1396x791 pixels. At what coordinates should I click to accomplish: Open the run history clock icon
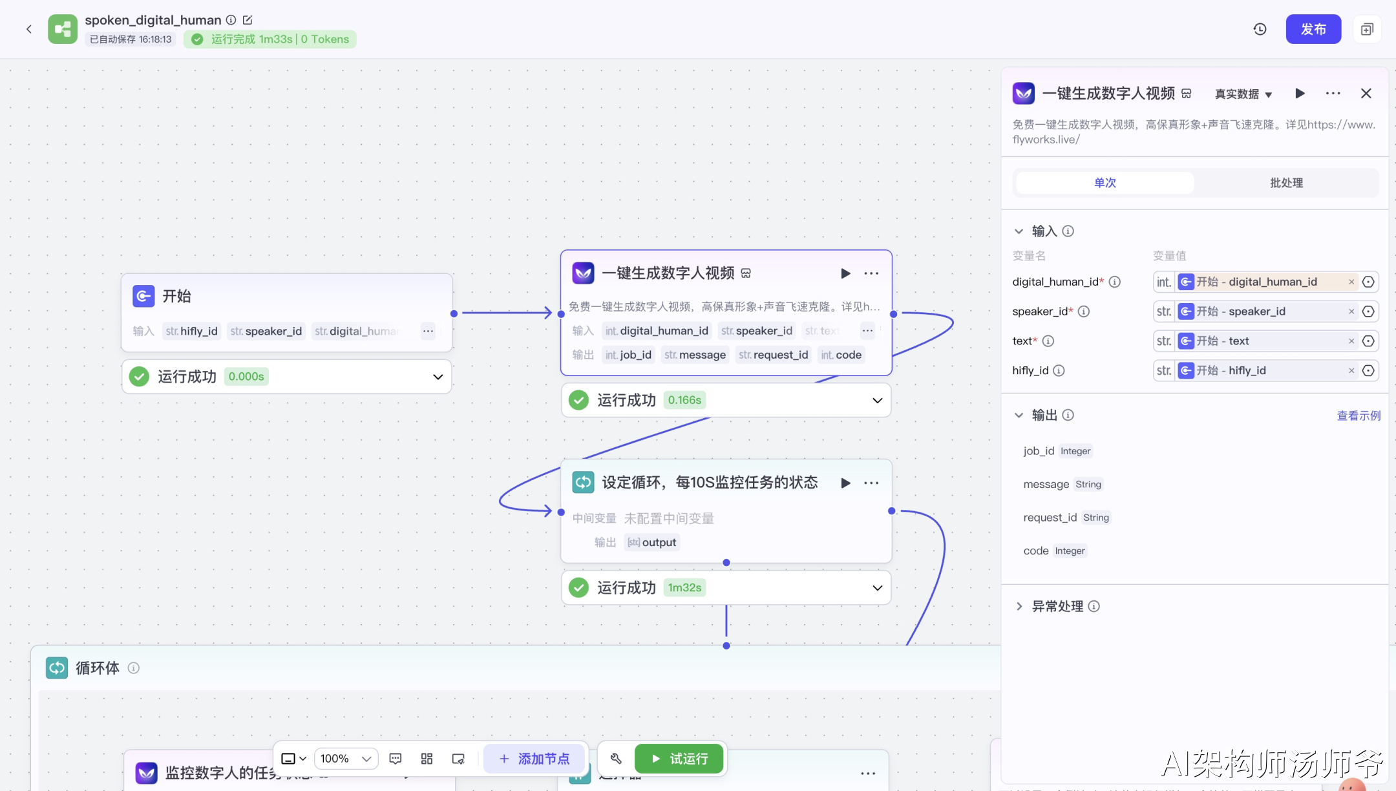pyautogui.click(x=1260, y=29)
